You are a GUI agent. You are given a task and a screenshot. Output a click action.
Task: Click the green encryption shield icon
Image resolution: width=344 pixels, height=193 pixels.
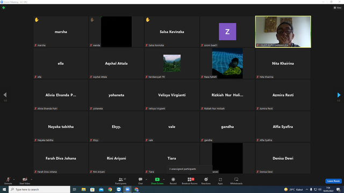coord(4,8)
